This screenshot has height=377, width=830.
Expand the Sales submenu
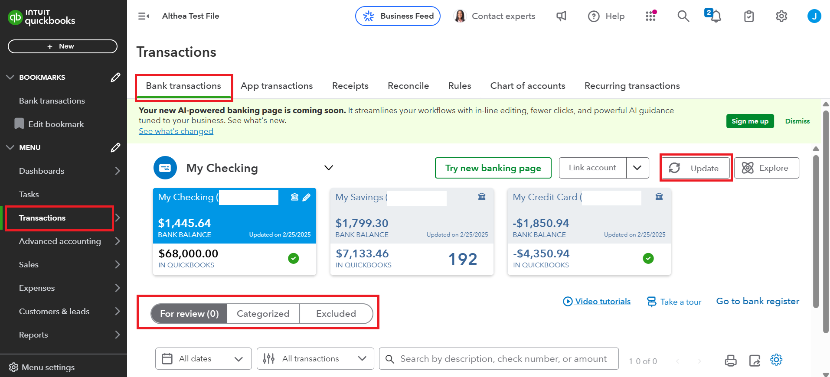click(x=118, y=264)
